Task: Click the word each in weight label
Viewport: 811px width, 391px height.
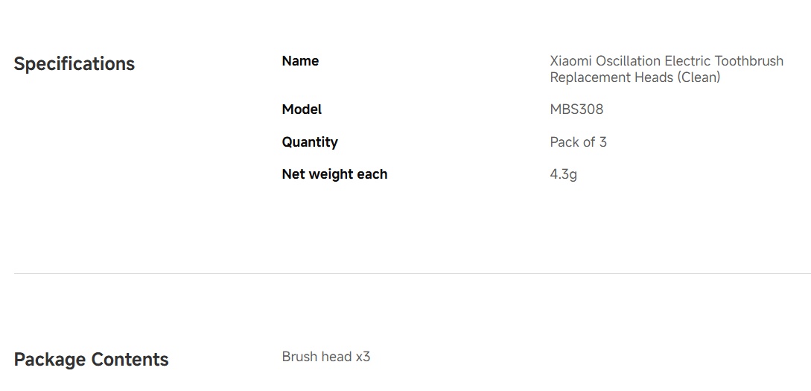Action: click(x=372, y=174)
